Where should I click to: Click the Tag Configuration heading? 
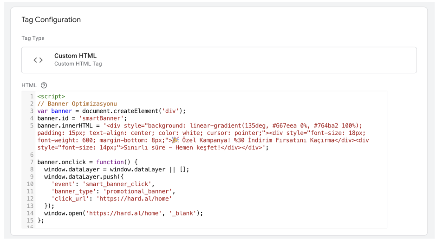51,20
